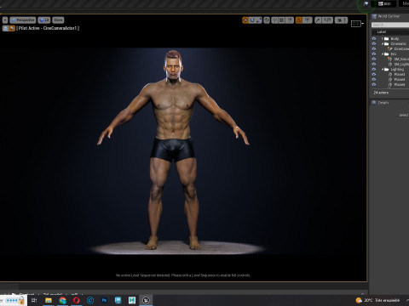Switch to Unreal Engine in the taskbar
This screenshot has height=306, width=409.
pyautogui.click(x=146, y=300)
